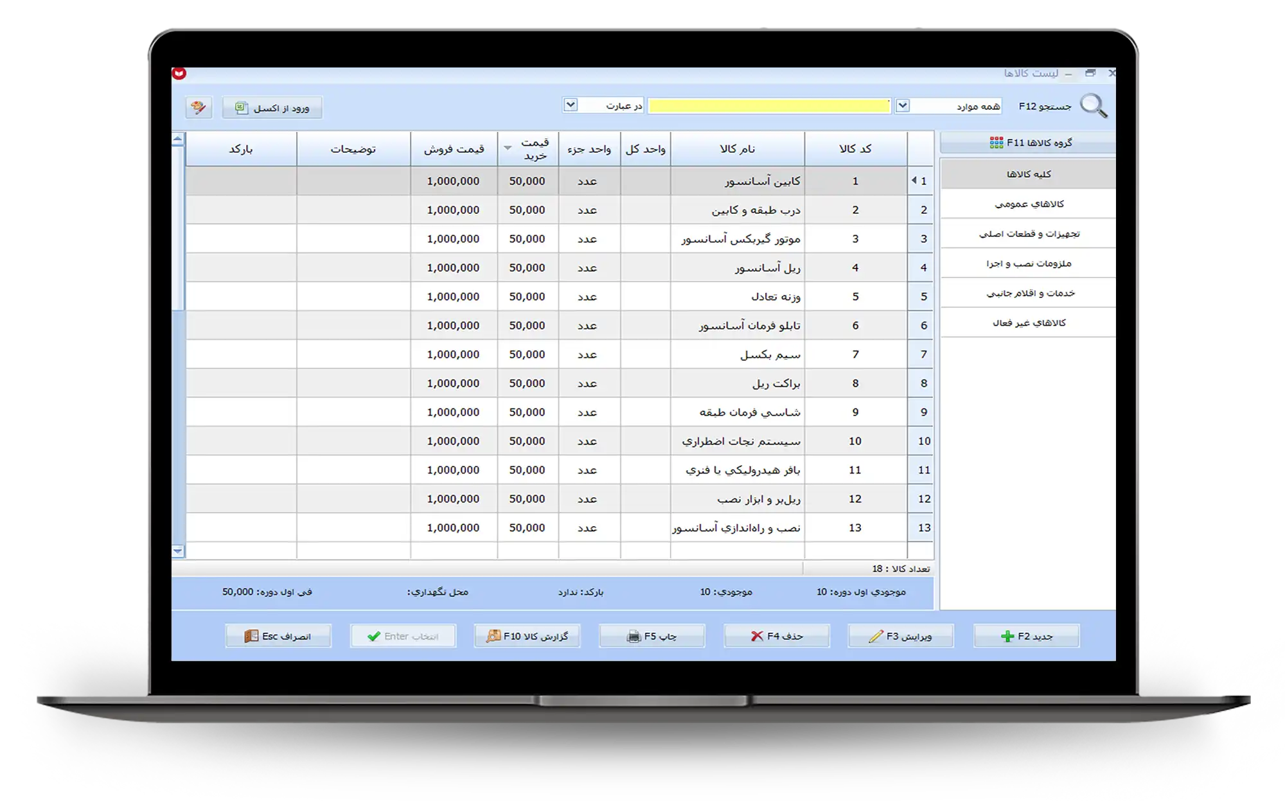Sort by the 'نام کالا' column header
The image size is (1285, 801).
point(737,149)
